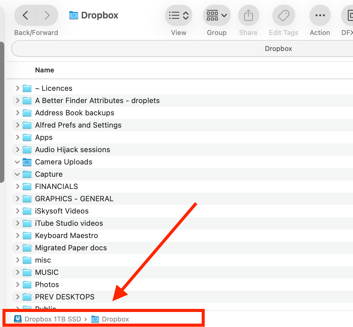The height and width of the screenshot is (327, 353).
Task: Select the PREV DESKTOPS folder icon
Action: [x=27, y=297]
